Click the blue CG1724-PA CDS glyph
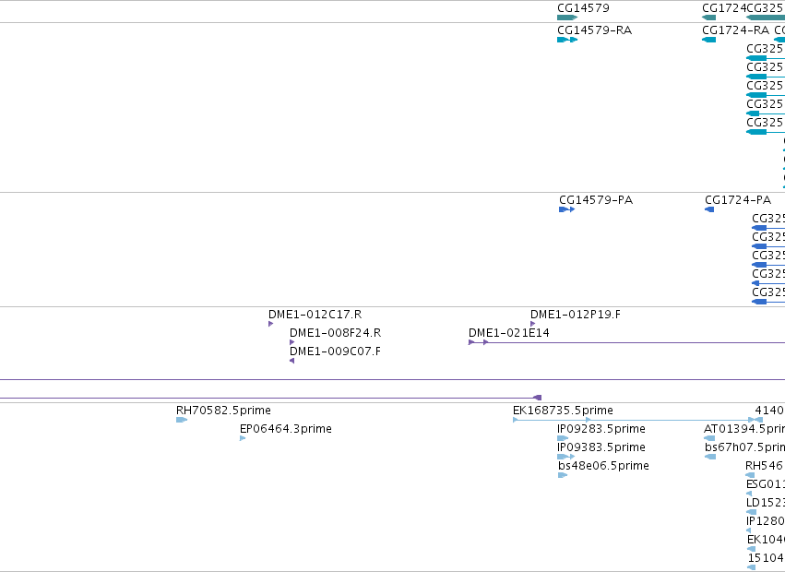Viewport: 785px width, 572px height. pos(709,209)
